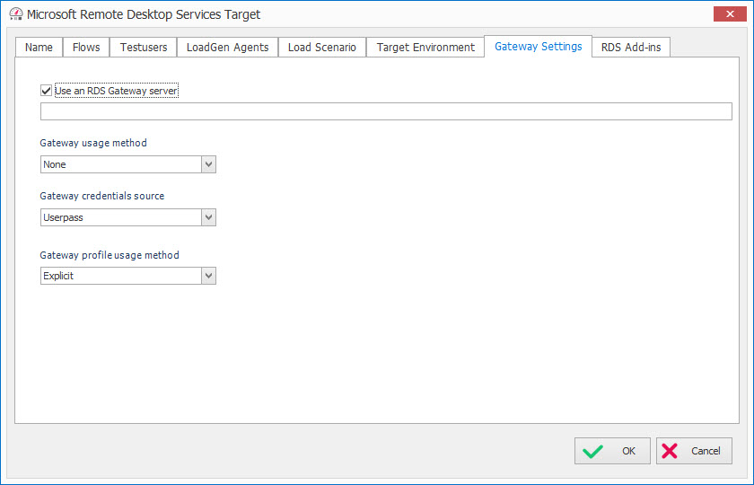Uncheck Use an RDS Gateway server

47,91
